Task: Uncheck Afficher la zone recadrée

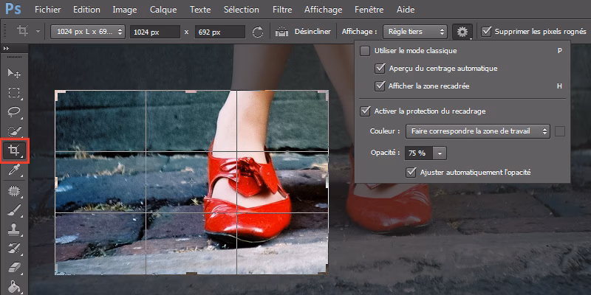Action: tap(380, 86)
